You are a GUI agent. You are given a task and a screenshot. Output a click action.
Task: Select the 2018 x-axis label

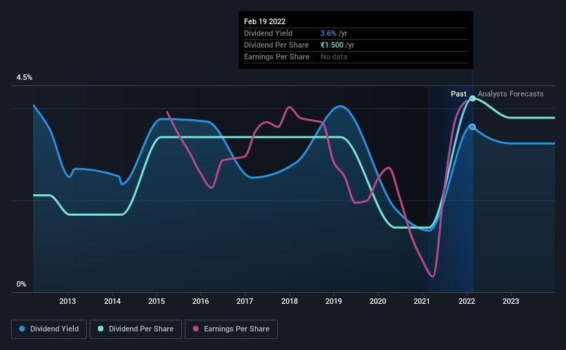(x=290, y=301)
